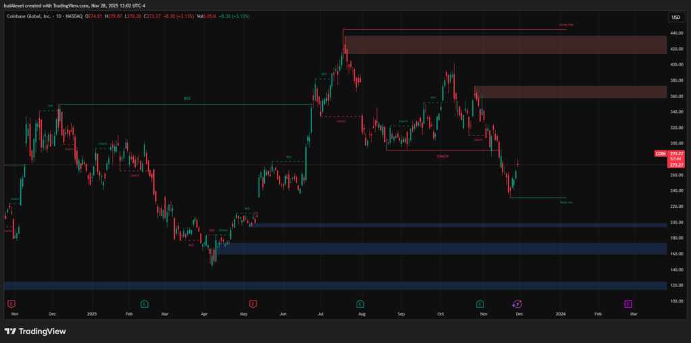The image size is (691, 343).
Task: Click the purple circular event icon near December
Action: tap(517, 304)
